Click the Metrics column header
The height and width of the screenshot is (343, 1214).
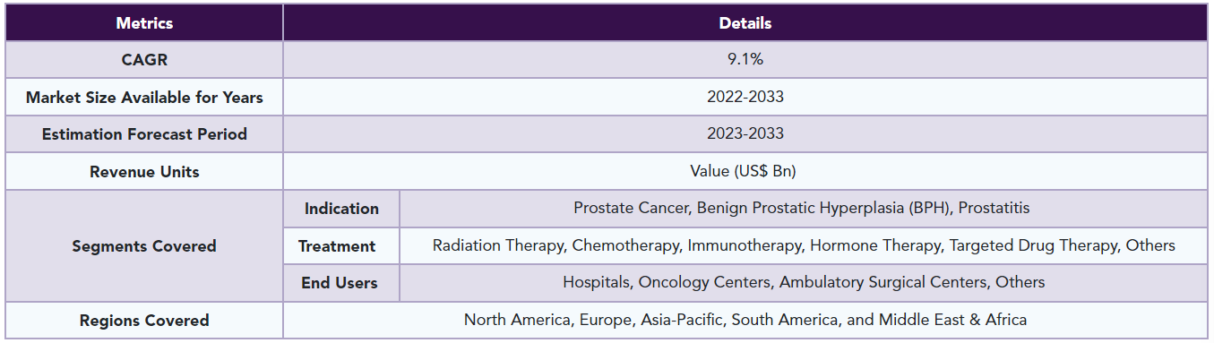coord(144,23)
